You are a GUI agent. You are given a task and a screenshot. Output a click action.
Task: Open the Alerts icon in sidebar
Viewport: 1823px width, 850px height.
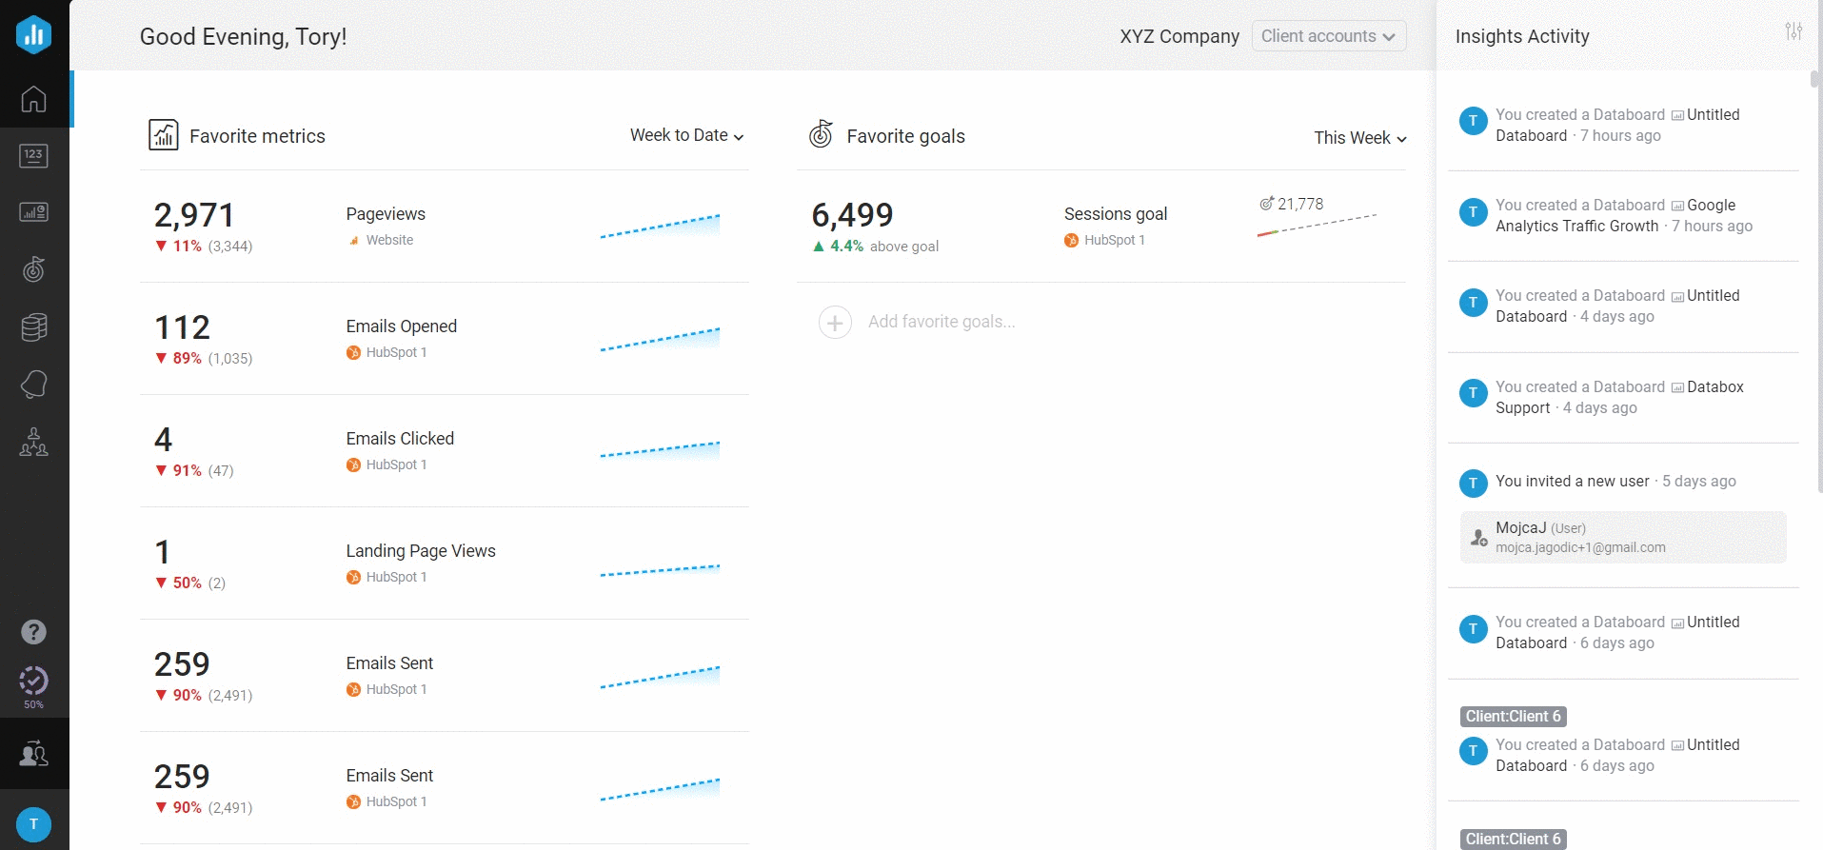tap(33, 385)
